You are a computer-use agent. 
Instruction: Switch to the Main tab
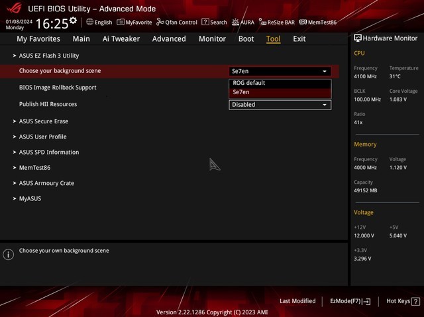pos(81,38)
